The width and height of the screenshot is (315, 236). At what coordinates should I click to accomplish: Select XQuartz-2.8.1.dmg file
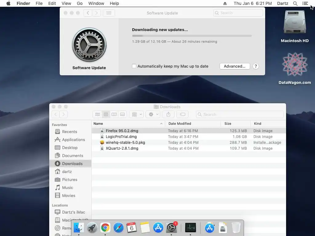click(189, 148)
